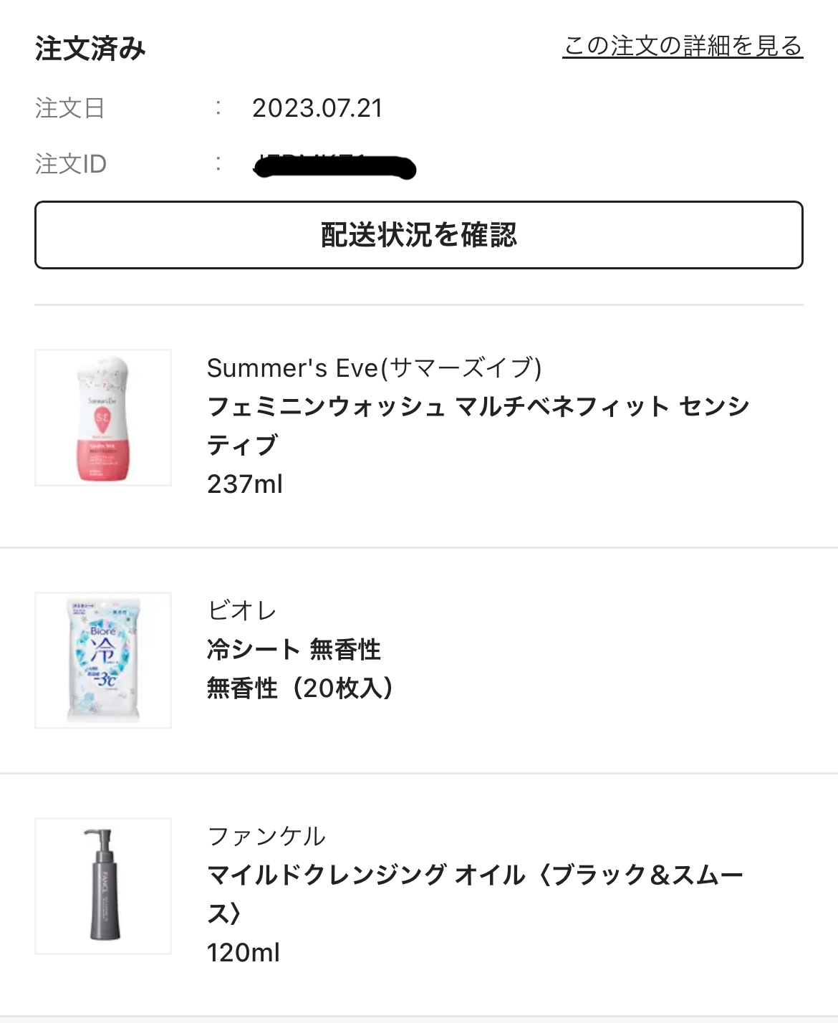838x1023 pixels.
Task: Click the divider line under the delivery button
Action: 419,304
